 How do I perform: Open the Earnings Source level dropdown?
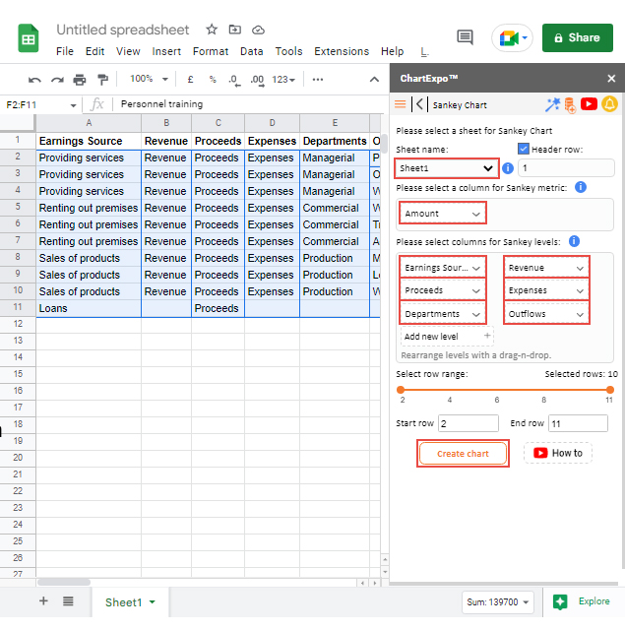point(442,268)
